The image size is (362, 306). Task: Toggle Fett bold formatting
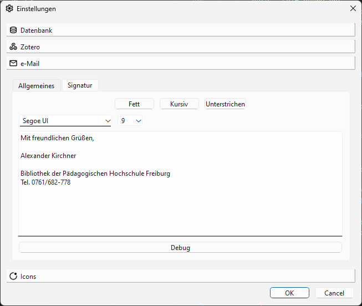(134, 104)
